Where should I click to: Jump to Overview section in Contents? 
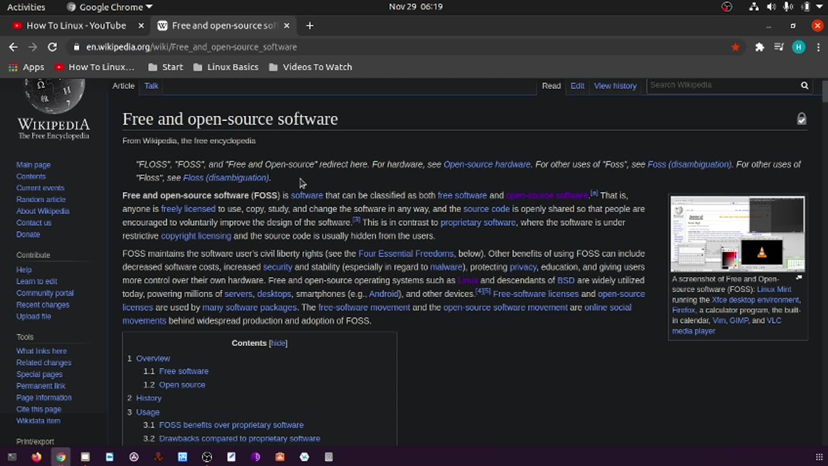(153, 358)
